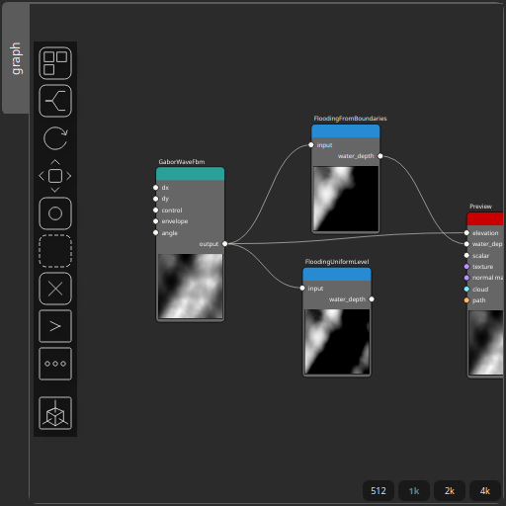
Task: Open the 3D cube viewport icon
Action: point(55,413)
